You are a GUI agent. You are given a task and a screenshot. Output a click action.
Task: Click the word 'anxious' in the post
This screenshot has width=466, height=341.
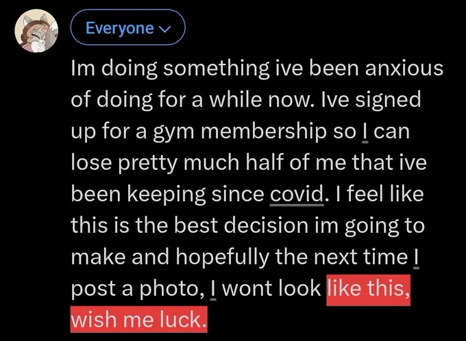click(404, 68)
